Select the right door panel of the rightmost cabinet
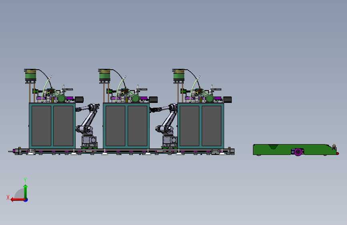Screen dimensions: 347x225 211,126
